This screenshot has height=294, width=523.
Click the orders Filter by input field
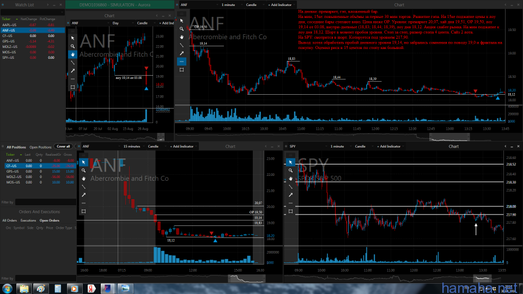tap(46, 278)
